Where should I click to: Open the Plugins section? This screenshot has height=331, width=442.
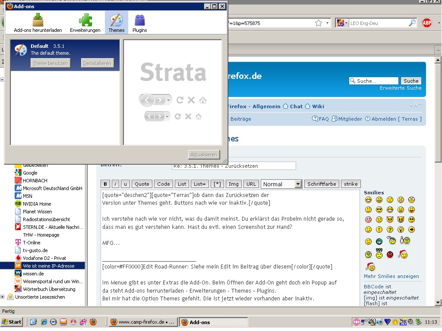click(139, 23)
